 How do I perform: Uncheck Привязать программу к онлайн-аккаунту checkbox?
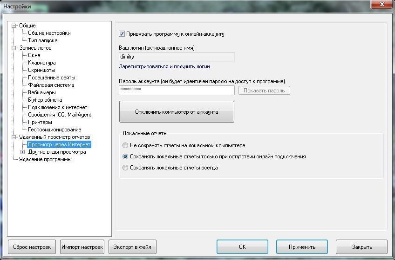tap(122, 34)
